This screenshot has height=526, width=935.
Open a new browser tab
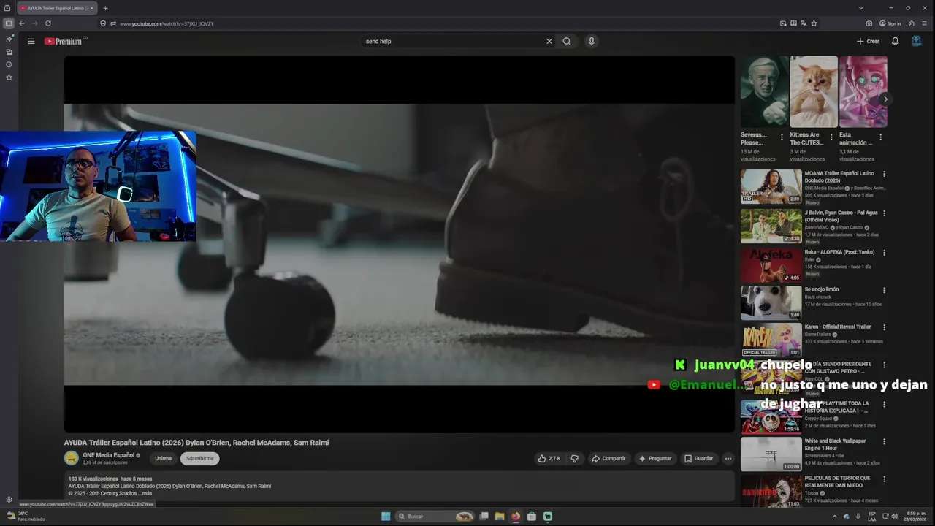[105, 8]
